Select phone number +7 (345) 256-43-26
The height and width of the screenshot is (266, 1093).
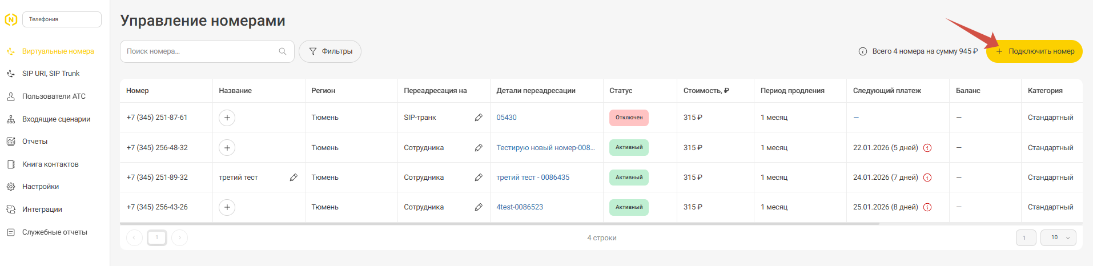157,207
